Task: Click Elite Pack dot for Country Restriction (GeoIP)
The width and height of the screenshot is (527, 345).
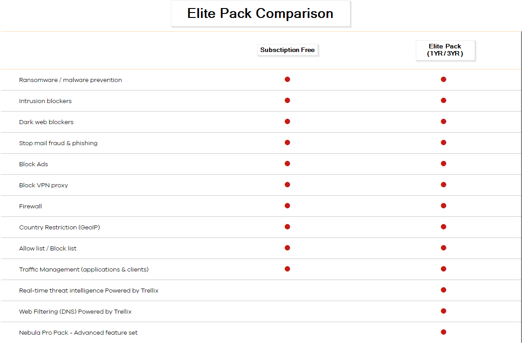Action: pyautogui.click(x=444, y=227)
